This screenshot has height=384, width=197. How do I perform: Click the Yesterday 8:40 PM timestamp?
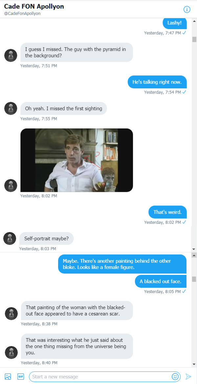coord(39,363)
